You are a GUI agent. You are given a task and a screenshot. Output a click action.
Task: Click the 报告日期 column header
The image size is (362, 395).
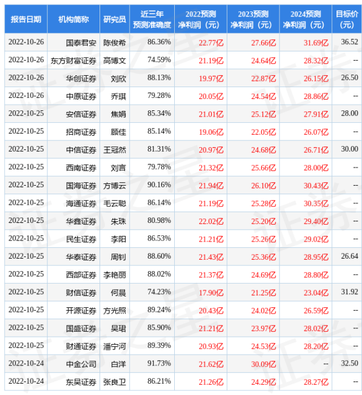coord(26,19)
